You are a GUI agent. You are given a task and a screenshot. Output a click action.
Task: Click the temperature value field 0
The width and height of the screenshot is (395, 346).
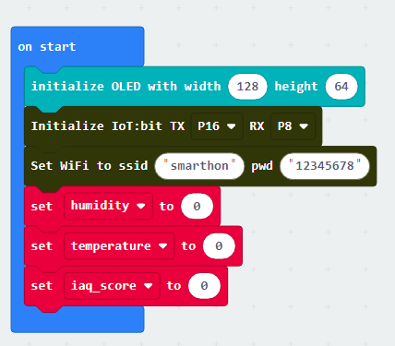(219, 246)
